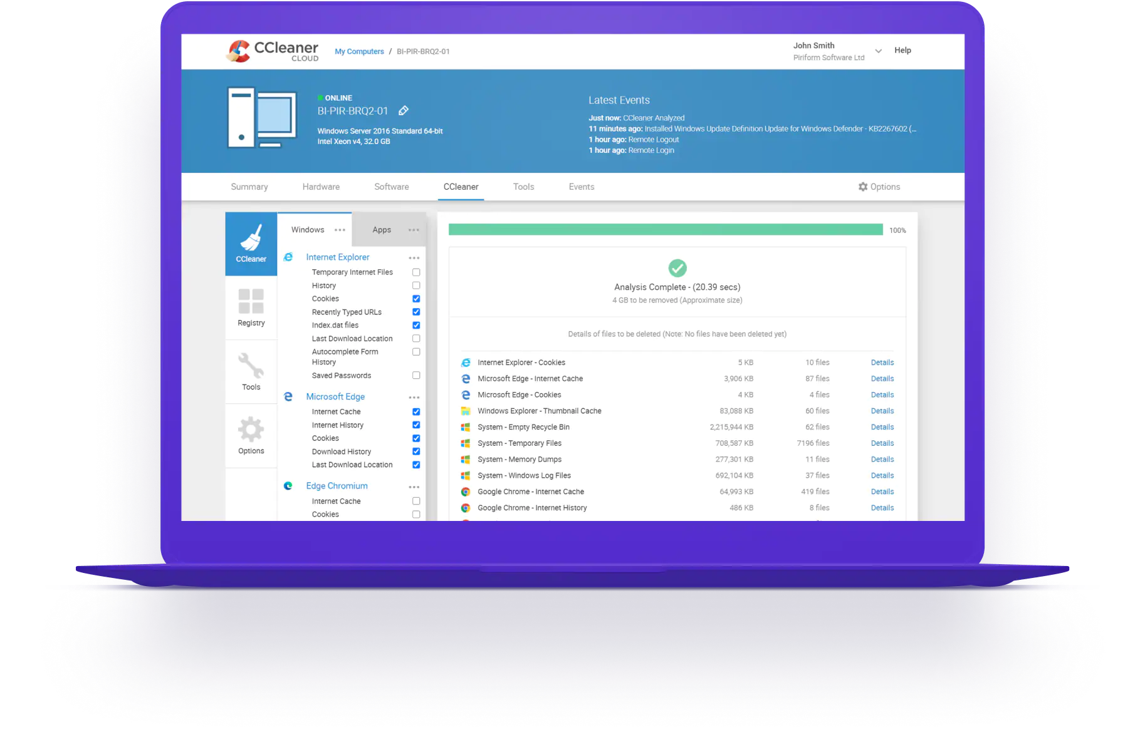Select the Windows cleaner tab
This screenshot has width=1145, height=737.
(308, 230)
